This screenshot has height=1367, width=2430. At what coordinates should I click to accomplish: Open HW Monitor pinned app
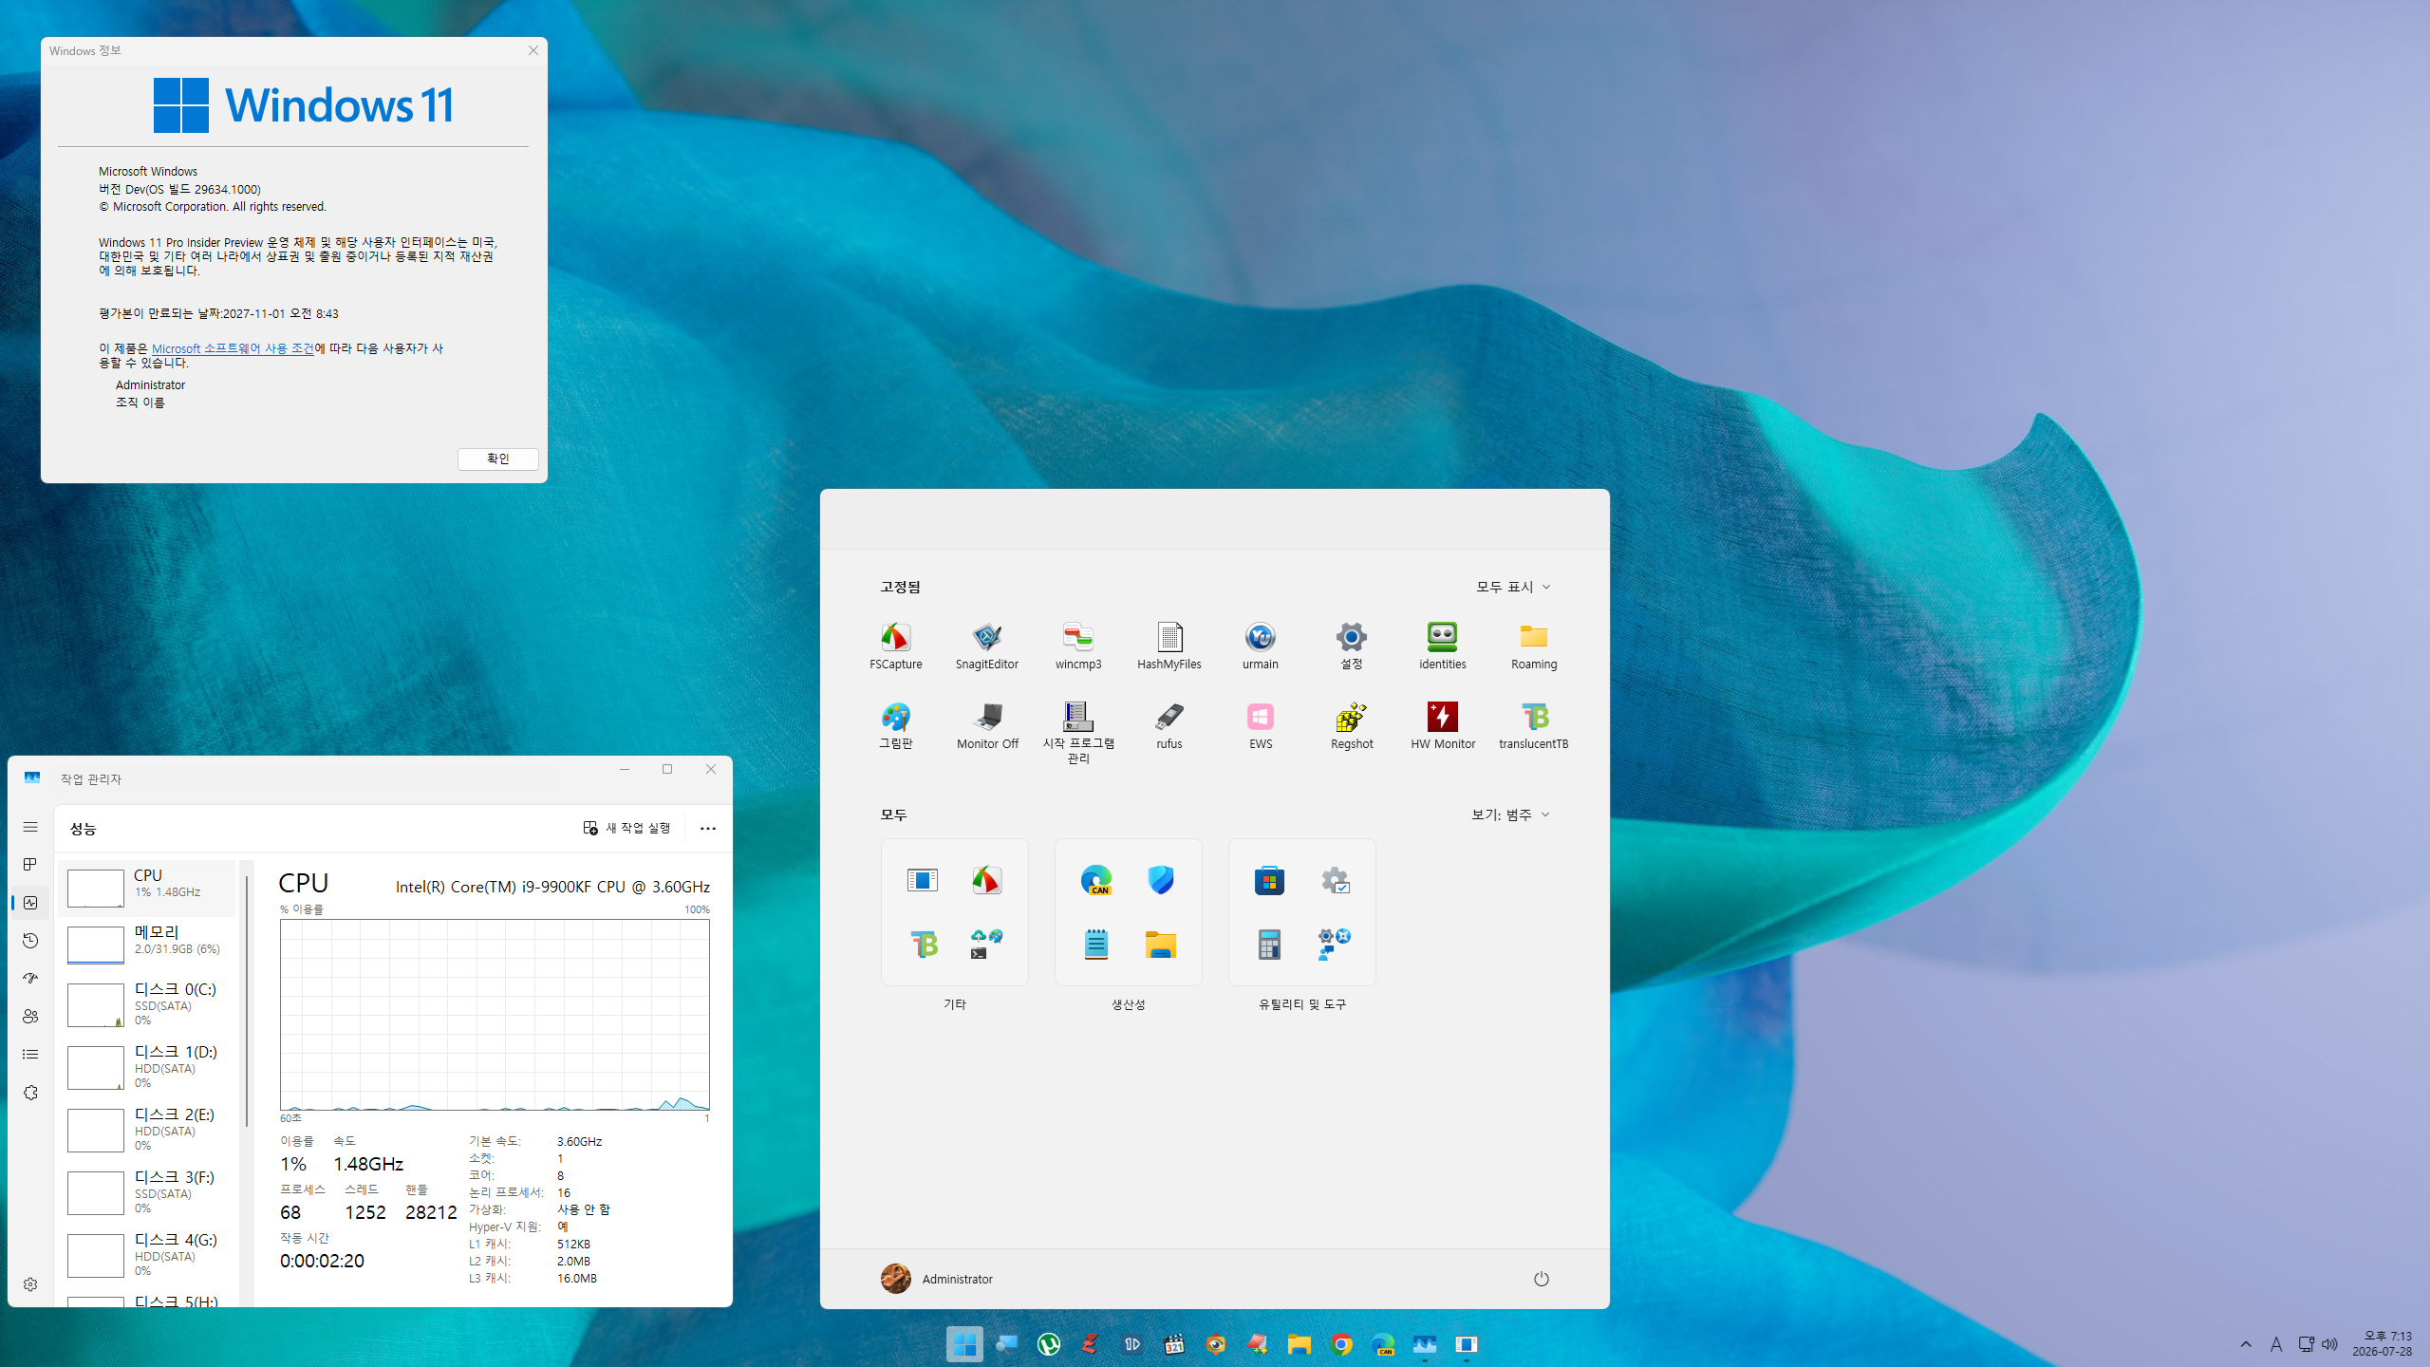click(x=1443, y=726)
